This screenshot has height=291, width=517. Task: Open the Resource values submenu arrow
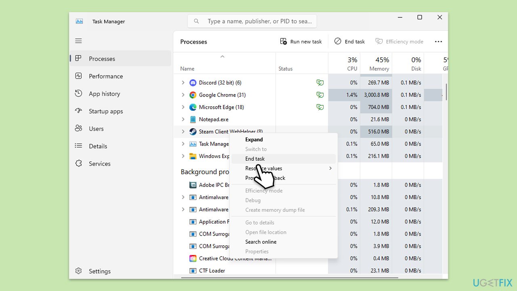330,168
